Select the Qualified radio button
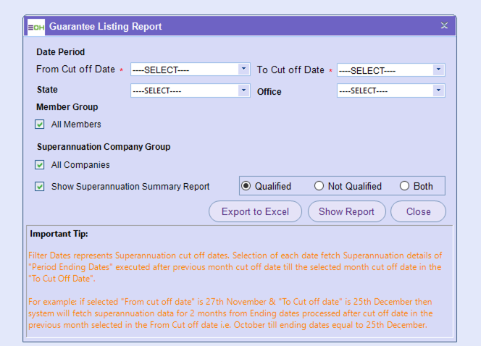Viewport: 481px width, 346px height. [246, 186]
